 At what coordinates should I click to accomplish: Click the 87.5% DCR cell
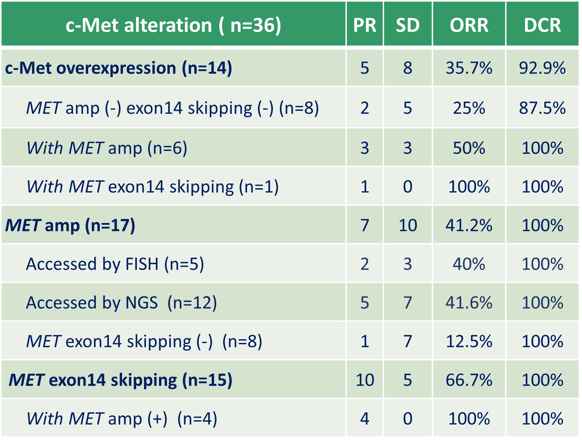(542, 108)
